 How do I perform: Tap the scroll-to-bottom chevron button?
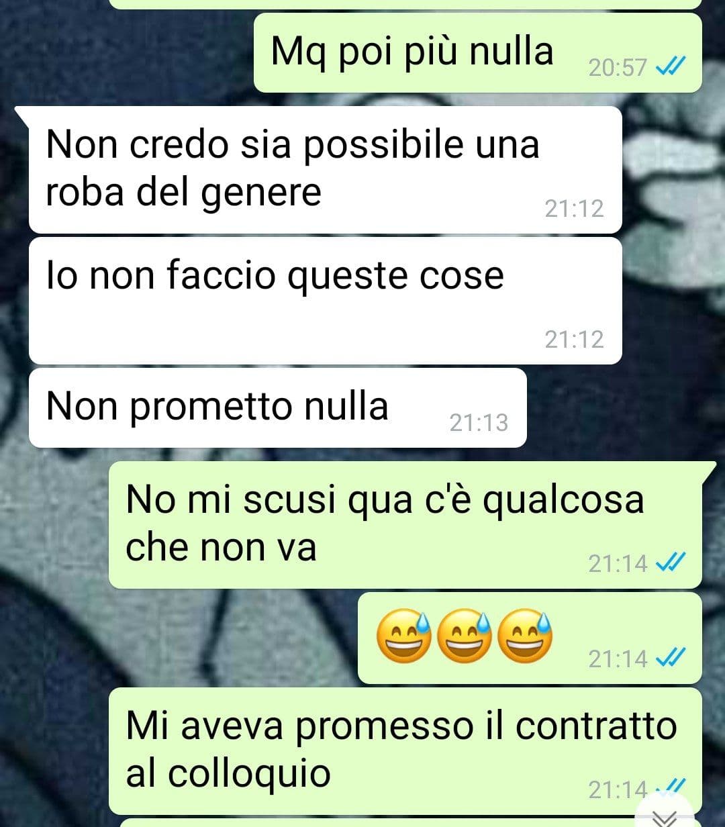pyautogui.click(x=665, y=816)
